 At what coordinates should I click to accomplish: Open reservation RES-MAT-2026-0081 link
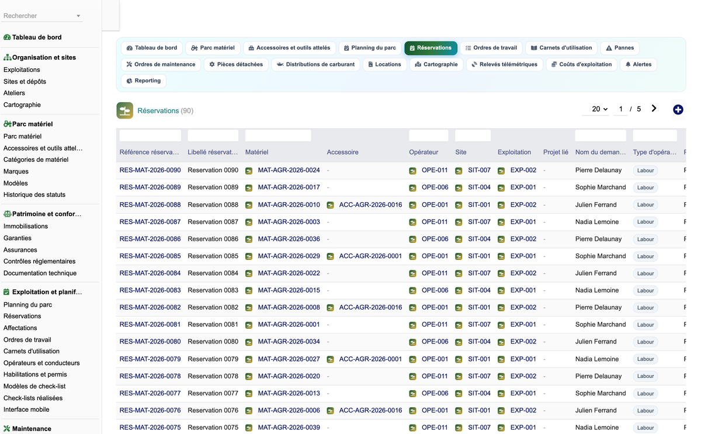150,325
